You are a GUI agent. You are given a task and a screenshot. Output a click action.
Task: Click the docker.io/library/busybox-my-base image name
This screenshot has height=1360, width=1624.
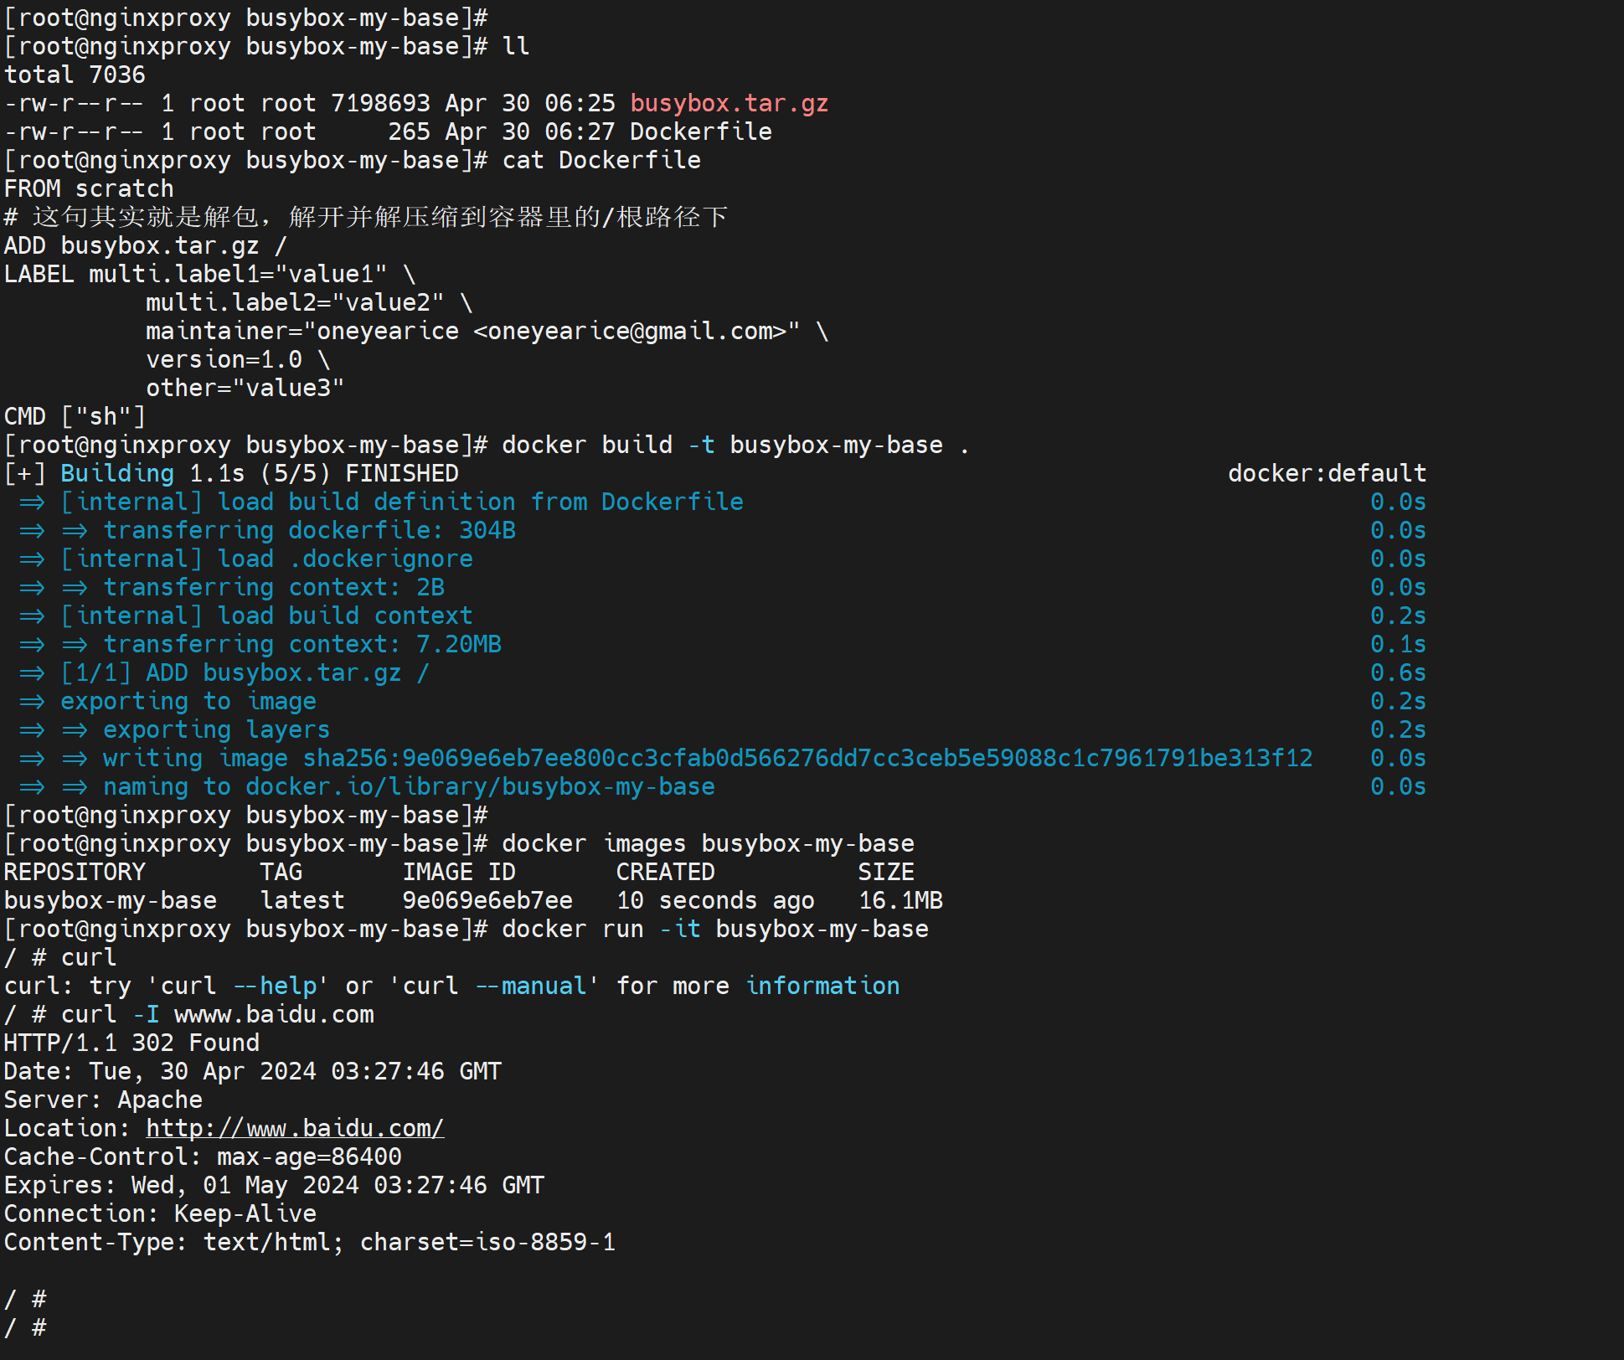[x=480, y=786]
